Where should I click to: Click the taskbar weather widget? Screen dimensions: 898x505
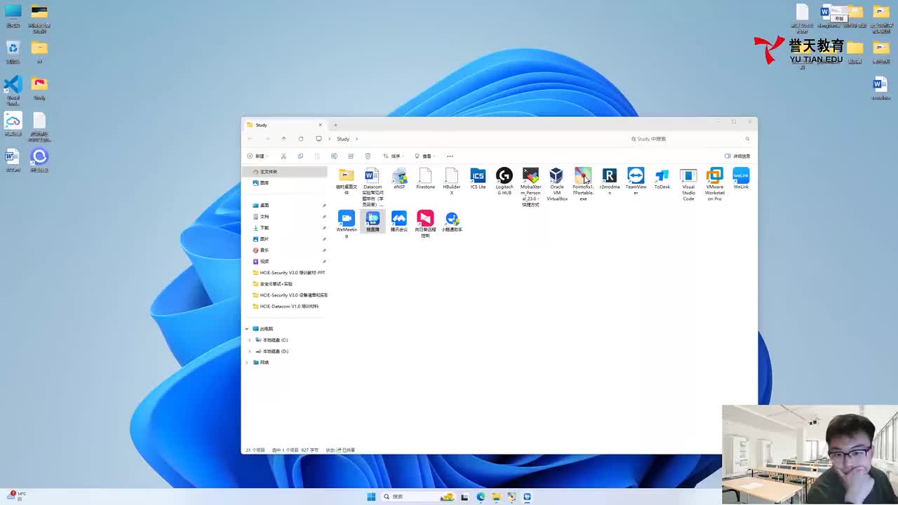click(15, 496)
